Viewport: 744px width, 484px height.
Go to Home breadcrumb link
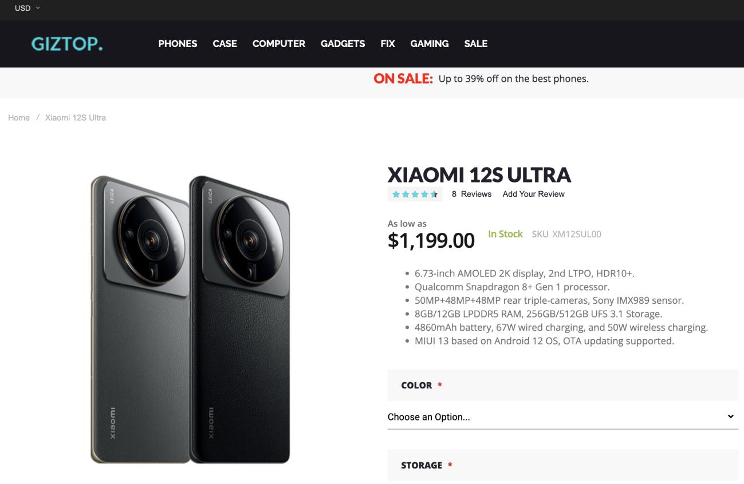(x=19, y=118)
